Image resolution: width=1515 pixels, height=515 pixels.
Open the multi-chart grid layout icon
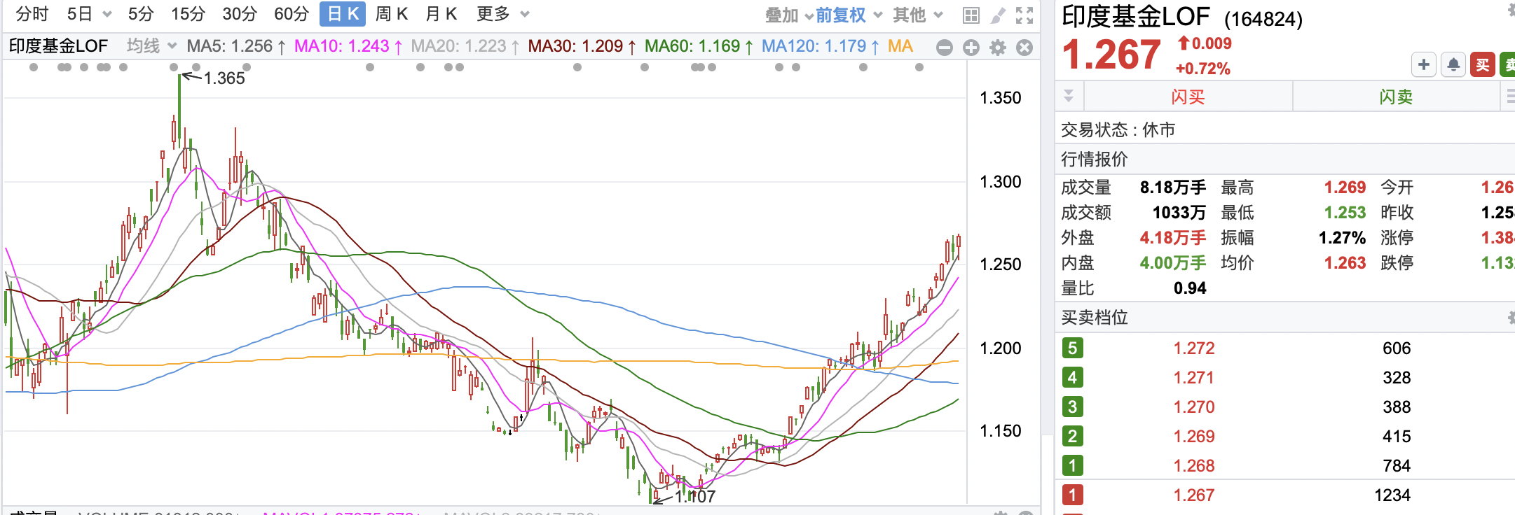(971, 15)
